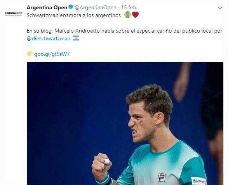The image size is (228, 185).
Task: Open the attached tennis player photo
Action: pyautogui.click(x=125, y=123)
